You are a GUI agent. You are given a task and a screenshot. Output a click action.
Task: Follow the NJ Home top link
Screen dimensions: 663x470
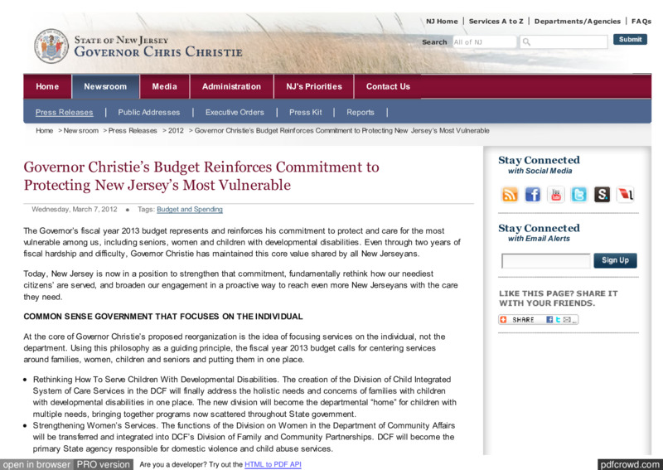442,22
